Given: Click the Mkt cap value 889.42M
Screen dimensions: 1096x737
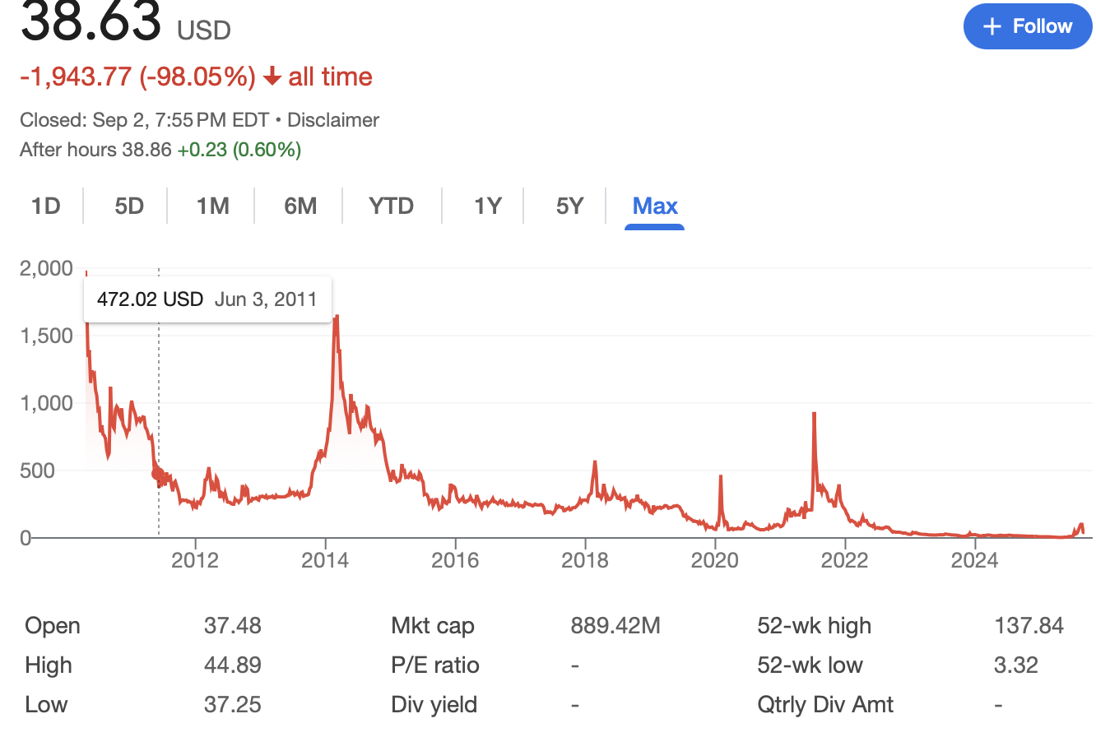Looking at the screenshot, I should [x=615, y=626].
